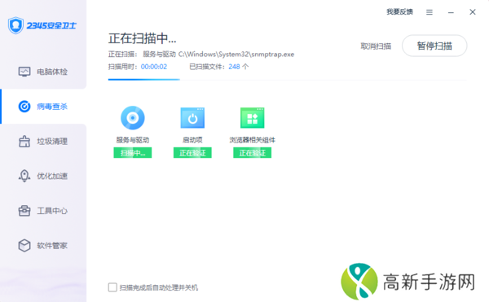
Task: Click the 正在扫描中... heading
Action: pyautogui.click(x=142, y=38)
